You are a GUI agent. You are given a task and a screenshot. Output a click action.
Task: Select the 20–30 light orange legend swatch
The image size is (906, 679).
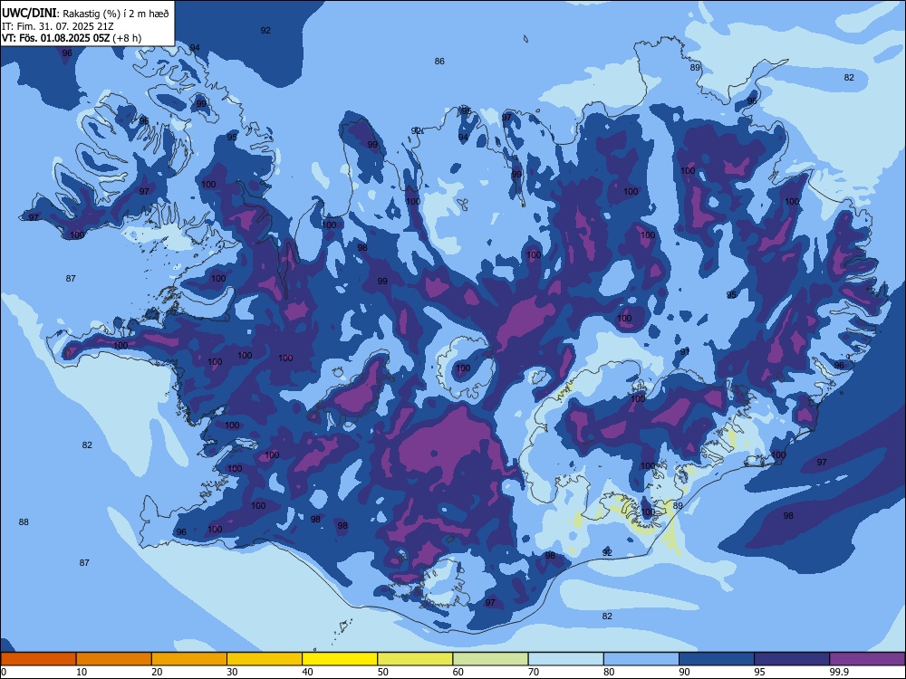tap(189, 659)
